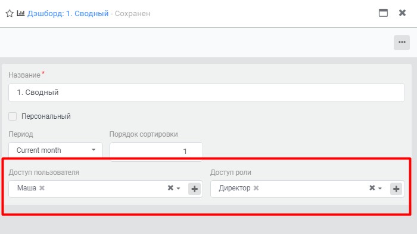Open the three-dots more actions menu

(x=402, y=42)
